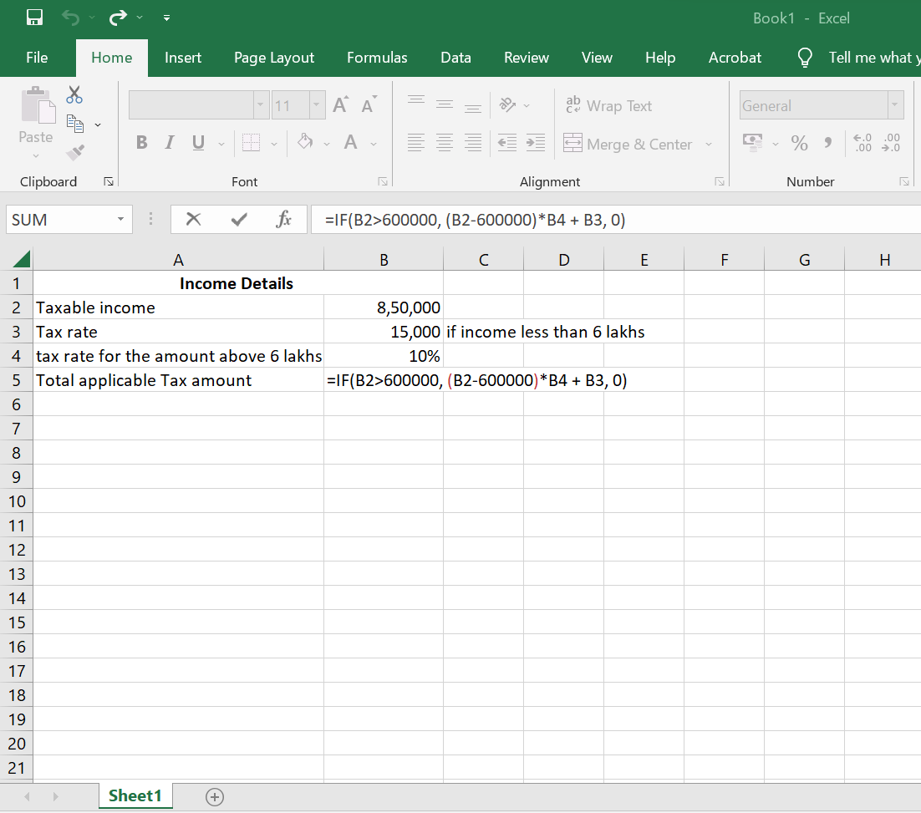Open Insert Function fx dialog
This screenshot has height=813, width=921.
(284, 220)
